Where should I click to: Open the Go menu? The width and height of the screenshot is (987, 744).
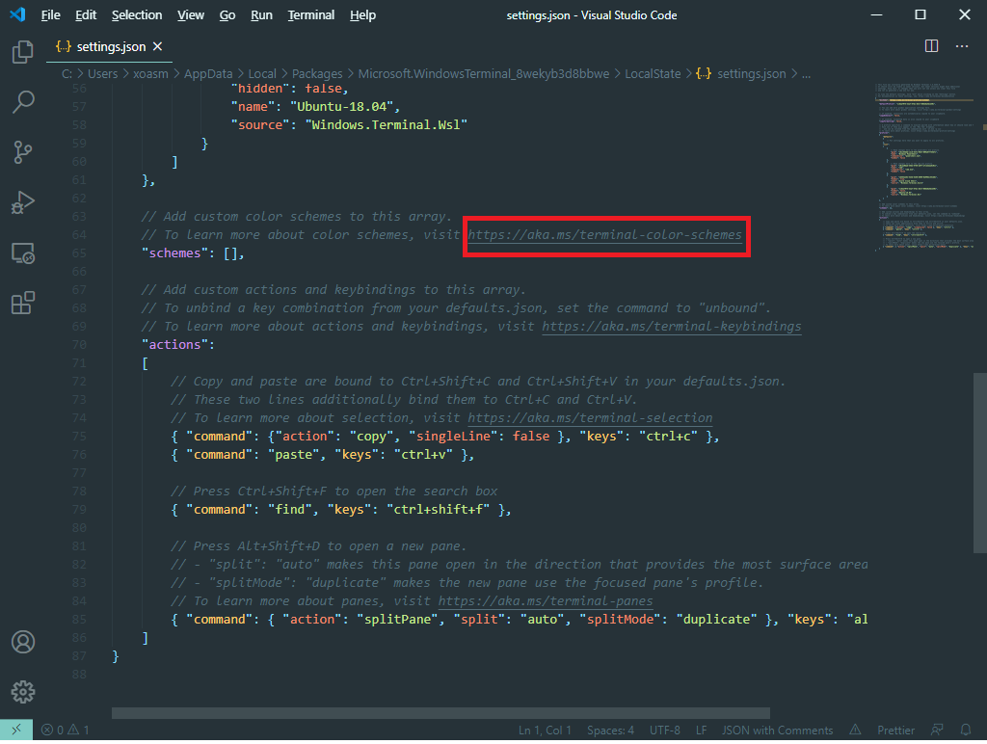click(x=227, y=15)
